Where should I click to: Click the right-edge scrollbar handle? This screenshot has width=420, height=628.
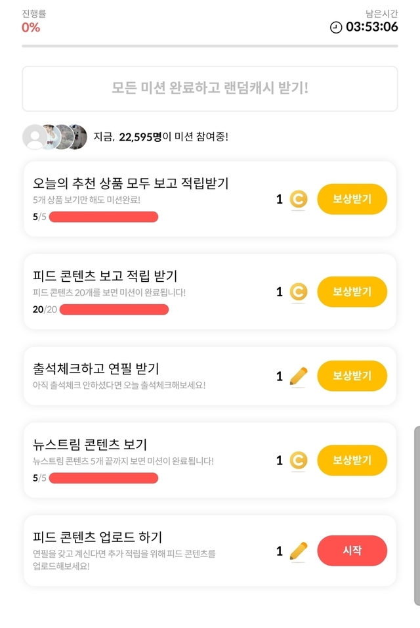tap(417, 516)
